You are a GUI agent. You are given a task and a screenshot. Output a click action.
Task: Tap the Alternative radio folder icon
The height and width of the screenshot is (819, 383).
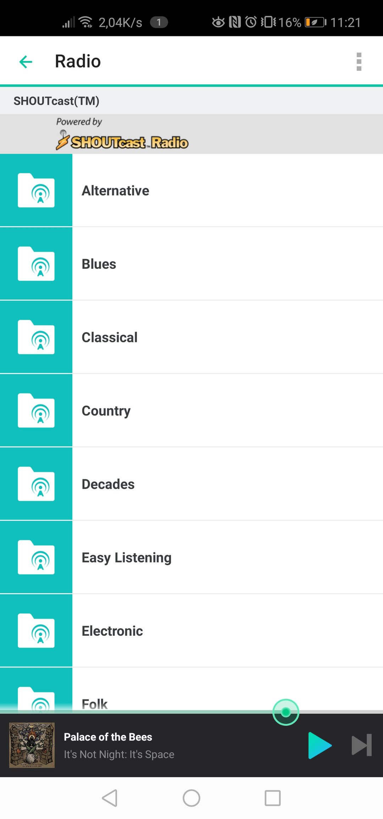tap(36, 190)
